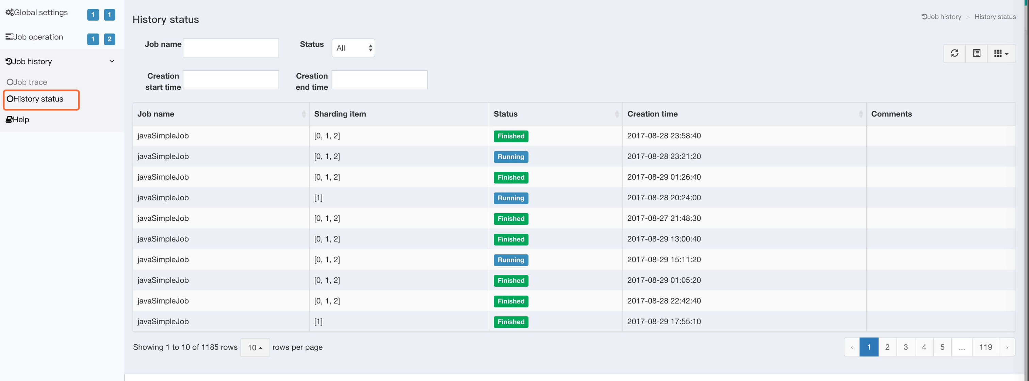Click the Creation end time field
Screen dimensions: 1029x381
click(x=379, y=80)
